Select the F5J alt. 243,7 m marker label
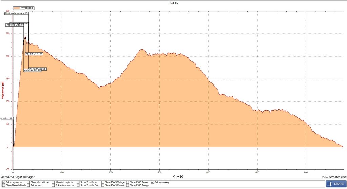Screen dimensions: 347x189 tap(34, 54)
